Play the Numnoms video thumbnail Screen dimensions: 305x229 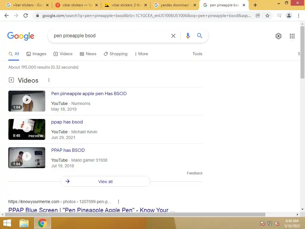tap(27, 101)
